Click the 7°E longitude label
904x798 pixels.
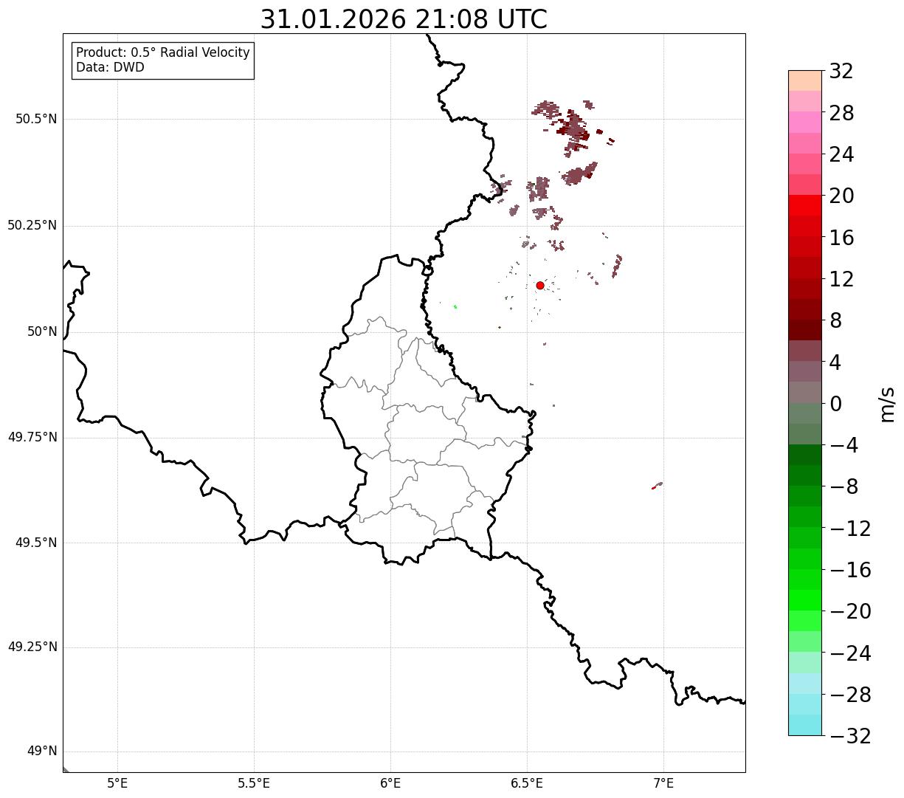pos(663,783)
